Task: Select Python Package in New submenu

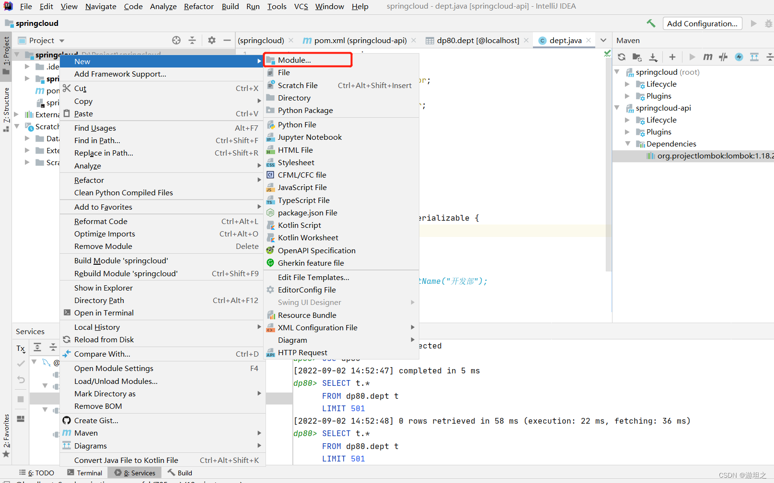Action: pyautogui.click(x=341, y=110)
